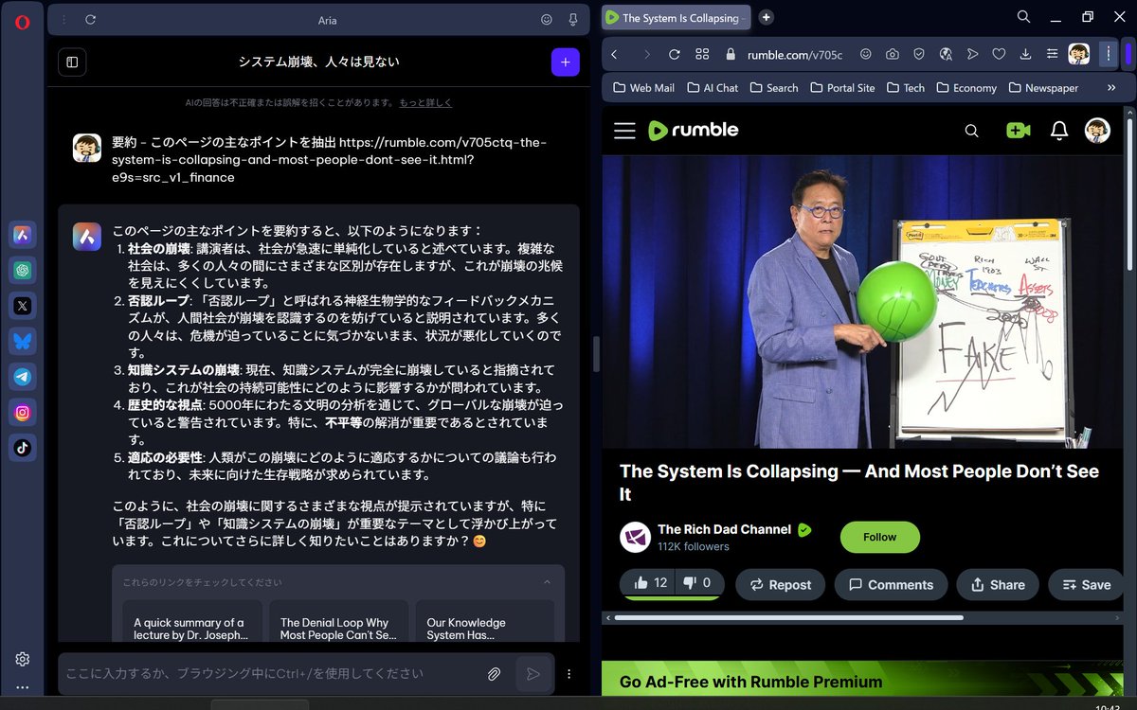Pin the Aria panel
This screenshot has width=1137, height=710.
(573, 19)
